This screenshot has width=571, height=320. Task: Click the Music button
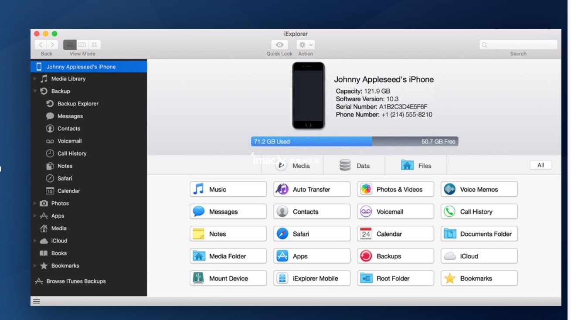tap(228, 189)
